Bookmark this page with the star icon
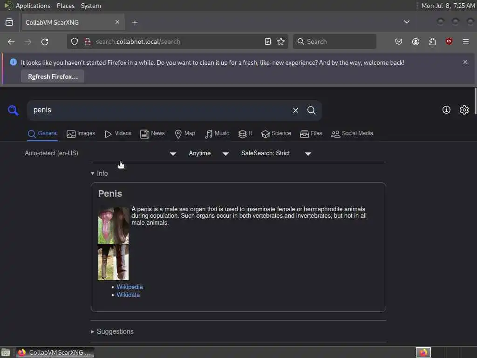Image resolution: width=477 pixels, height=358 pixels. (x=281, y=41)
